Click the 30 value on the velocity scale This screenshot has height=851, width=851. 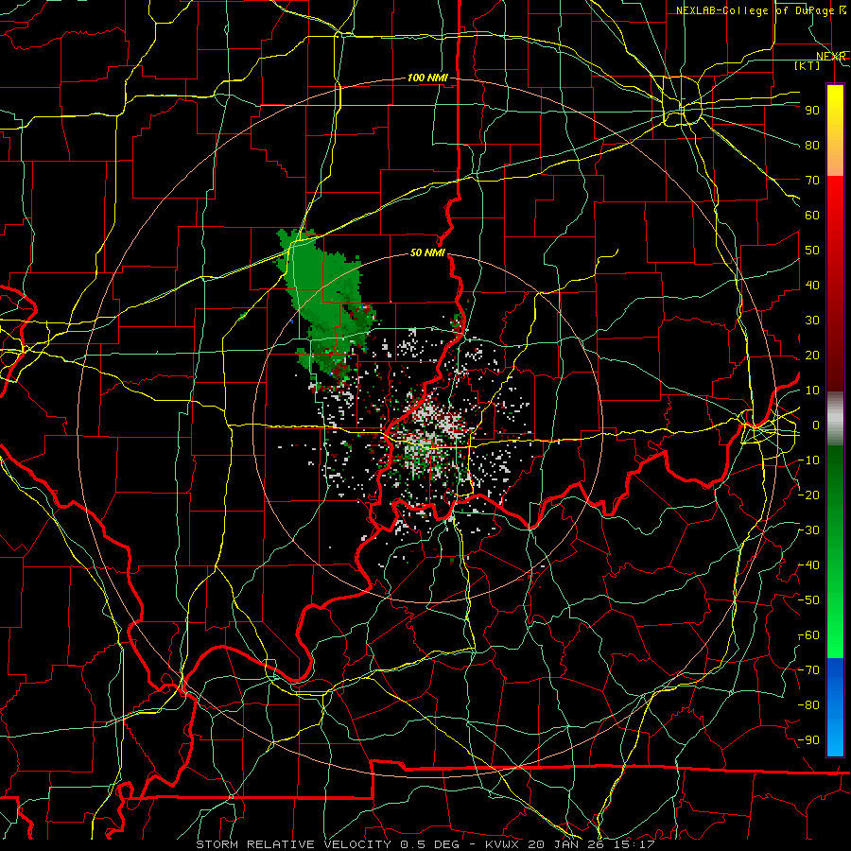click(x=812, y=321)
